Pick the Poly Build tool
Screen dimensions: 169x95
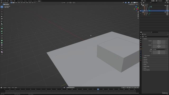click(x=2, y=40)
